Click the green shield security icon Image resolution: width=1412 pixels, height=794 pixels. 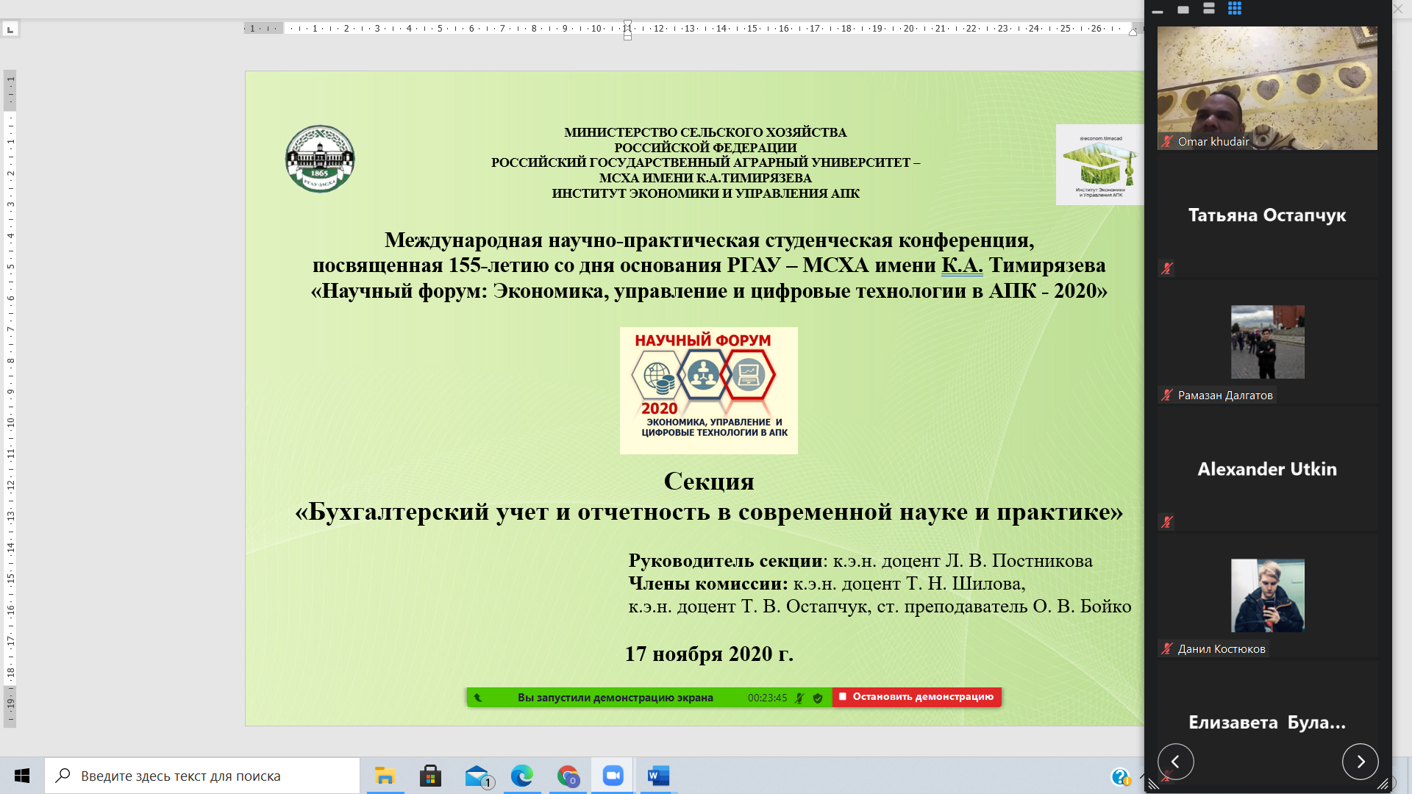tap(818, 698)
